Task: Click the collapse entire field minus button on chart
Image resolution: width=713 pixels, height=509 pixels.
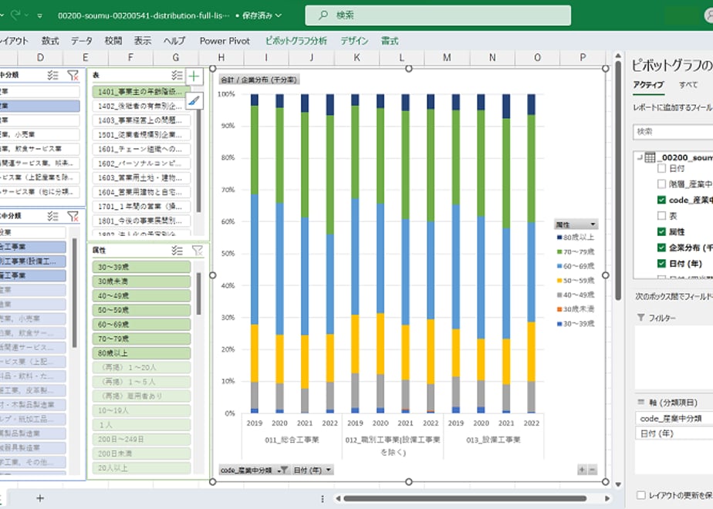Action: (x=592, y=470)
